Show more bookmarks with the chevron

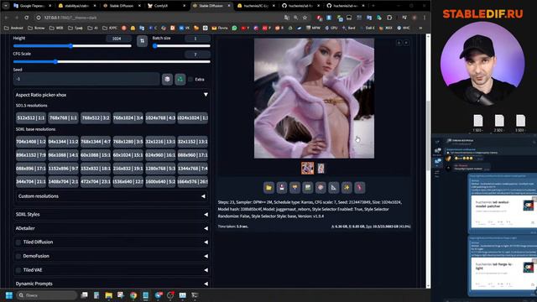point(420,28)
